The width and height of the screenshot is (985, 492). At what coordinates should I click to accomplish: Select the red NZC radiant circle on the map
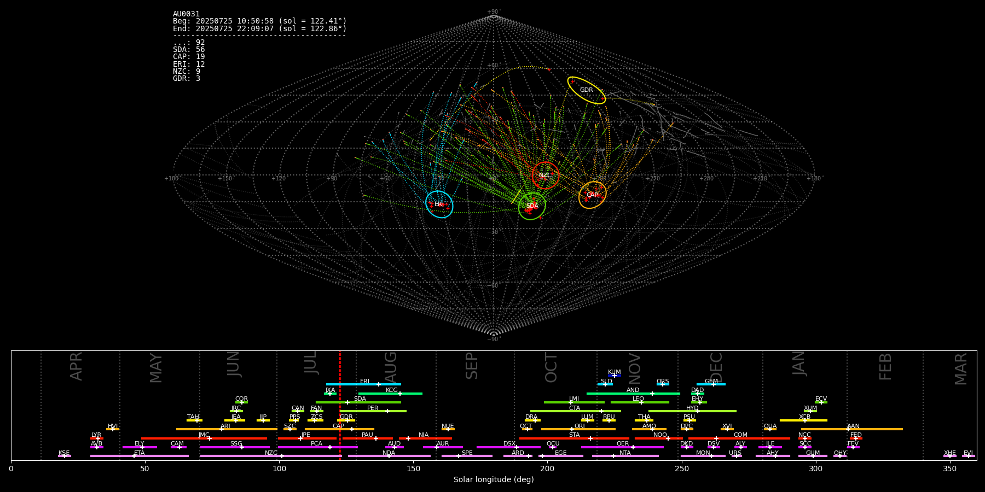coord(546,175)
